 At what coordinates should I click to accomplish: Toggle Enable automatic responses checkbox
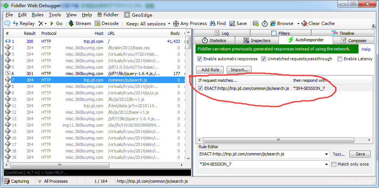click(x=200, y=59)
